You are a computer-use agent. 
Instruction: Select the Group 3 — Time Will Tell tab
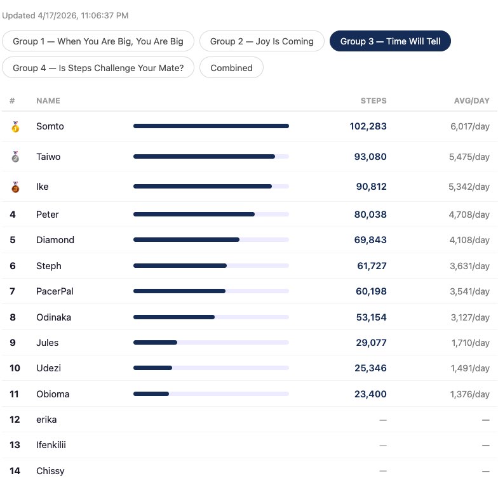pos(389,41)
